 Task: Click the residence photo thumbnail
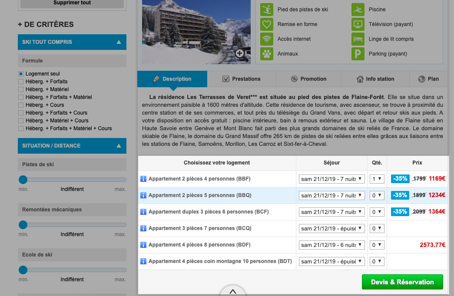pos(196,32)
